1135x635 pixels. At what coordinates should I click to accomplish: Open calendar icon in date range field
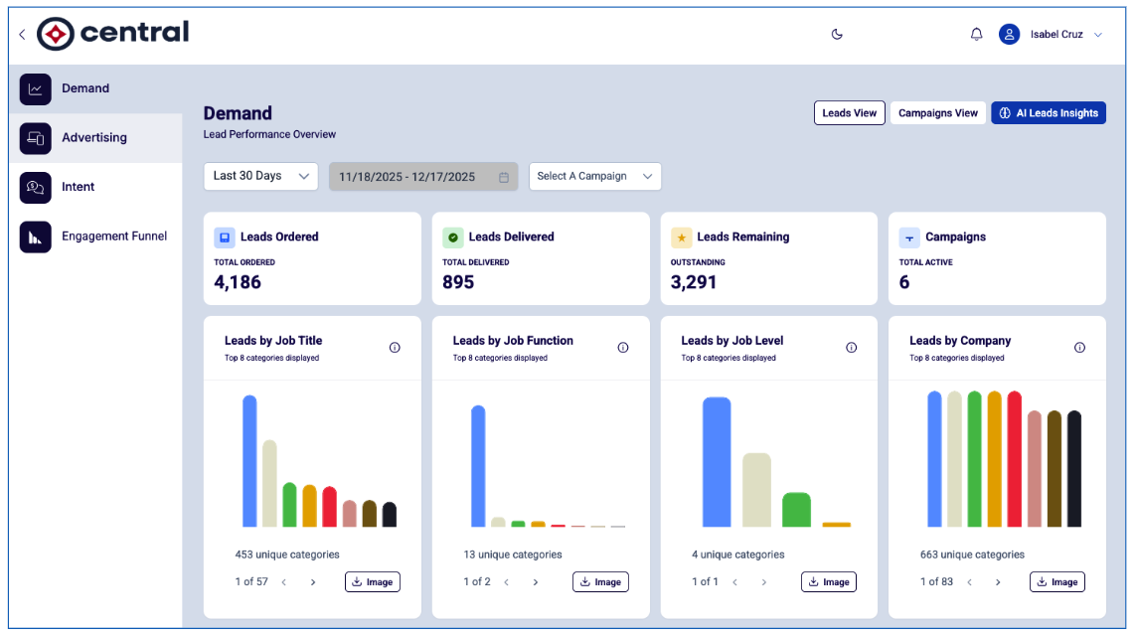[504, 178]
